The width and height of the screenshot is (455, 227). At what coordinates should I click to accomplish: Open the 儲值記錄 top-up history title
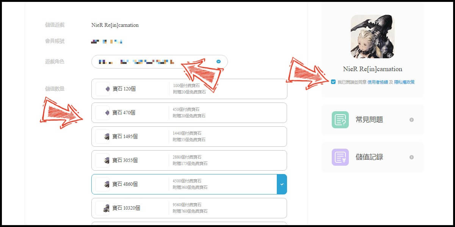coord(370,157)
